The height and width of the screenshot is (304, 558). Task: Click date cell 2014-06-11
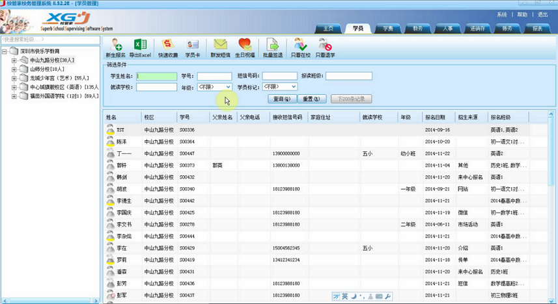[438, 225]
